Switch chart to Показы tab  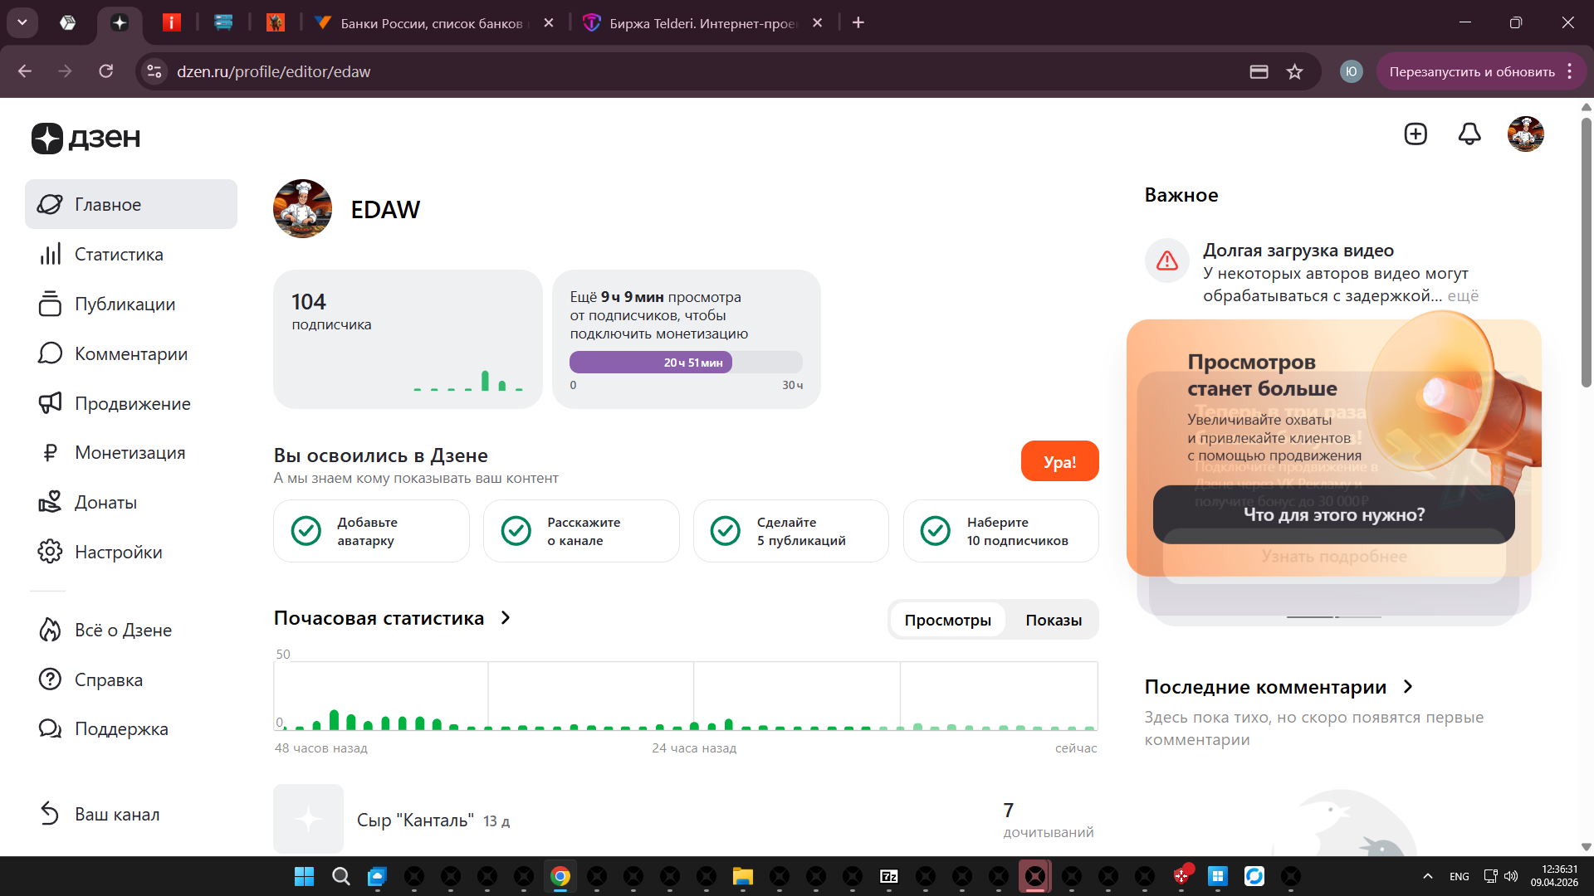click(x=1053, y=621)
